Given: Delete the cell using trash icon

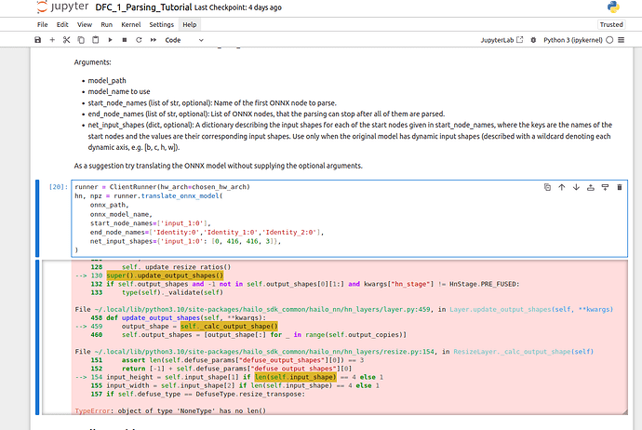Looking at the screenshot, I should [619, 187].
